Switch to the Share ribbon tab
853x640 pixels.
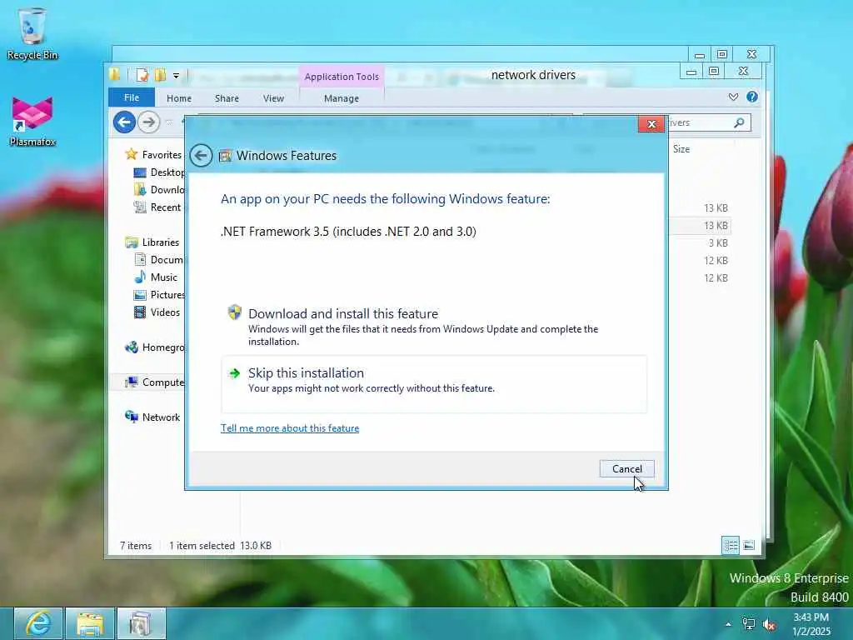(227, 98)
